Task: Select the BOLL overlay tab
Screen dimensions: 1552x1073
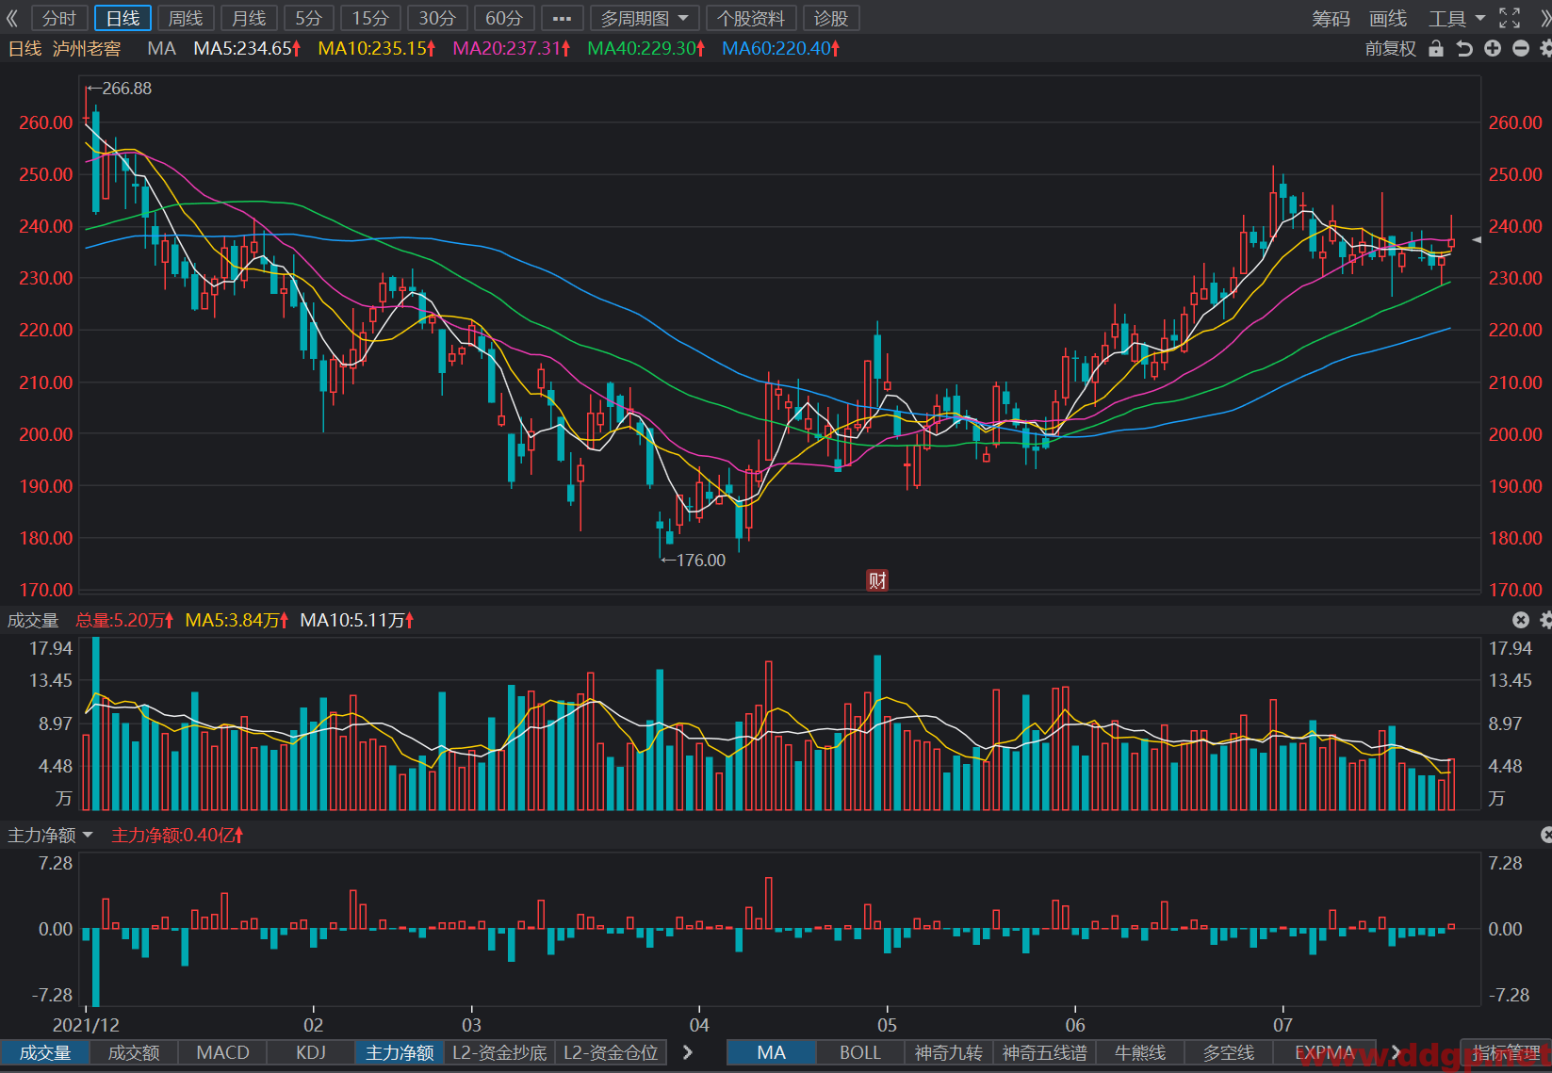Action: (x=859, y=1052)
